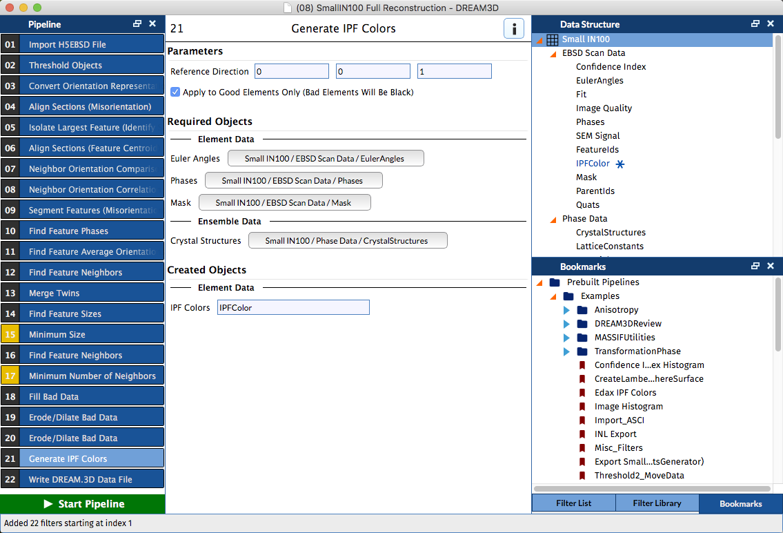Click the Bookmarks horizontal scrollbar
This screenshot has height=533, width=783.
[652, 489]
